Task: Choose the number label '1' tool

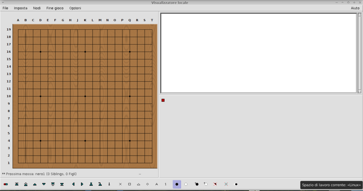Action: (x=165, y=184)
